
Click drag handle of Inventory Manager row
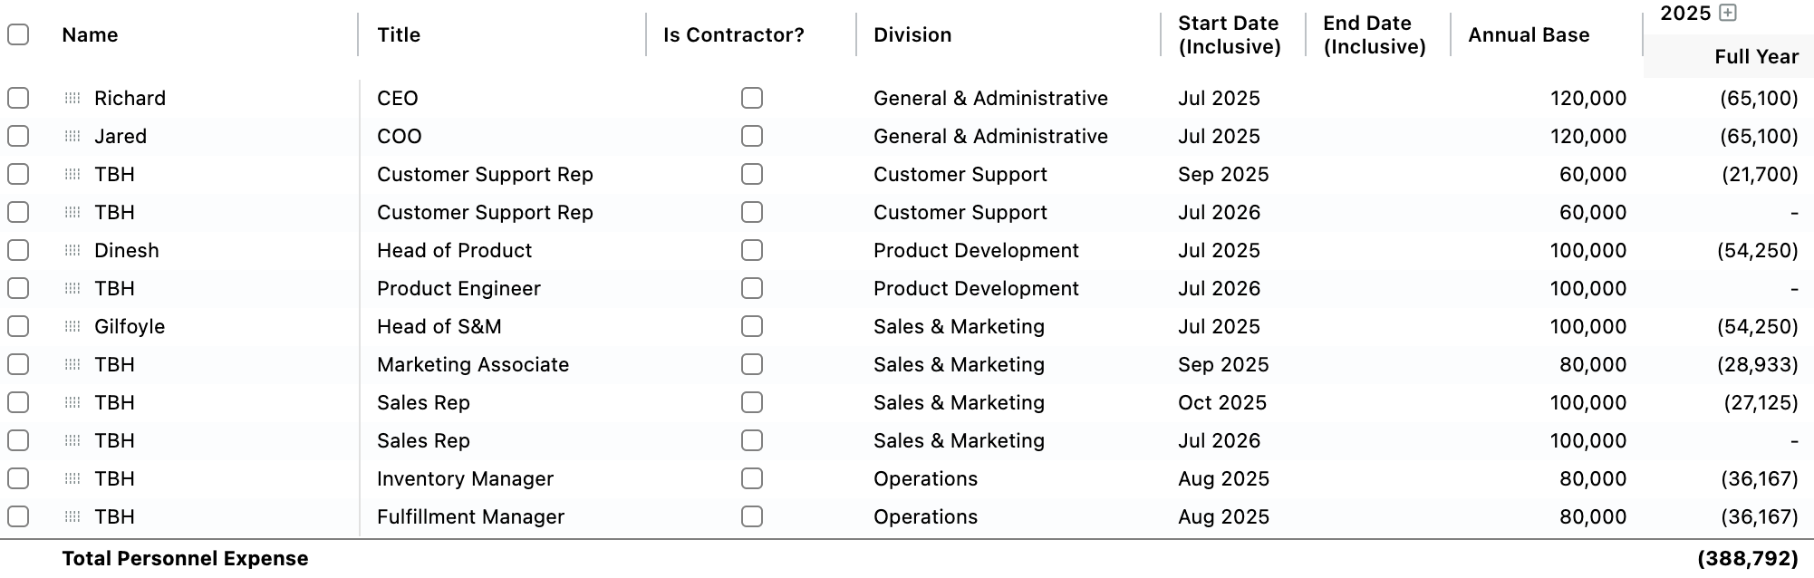pyautogui.click(x=72, y=478)
